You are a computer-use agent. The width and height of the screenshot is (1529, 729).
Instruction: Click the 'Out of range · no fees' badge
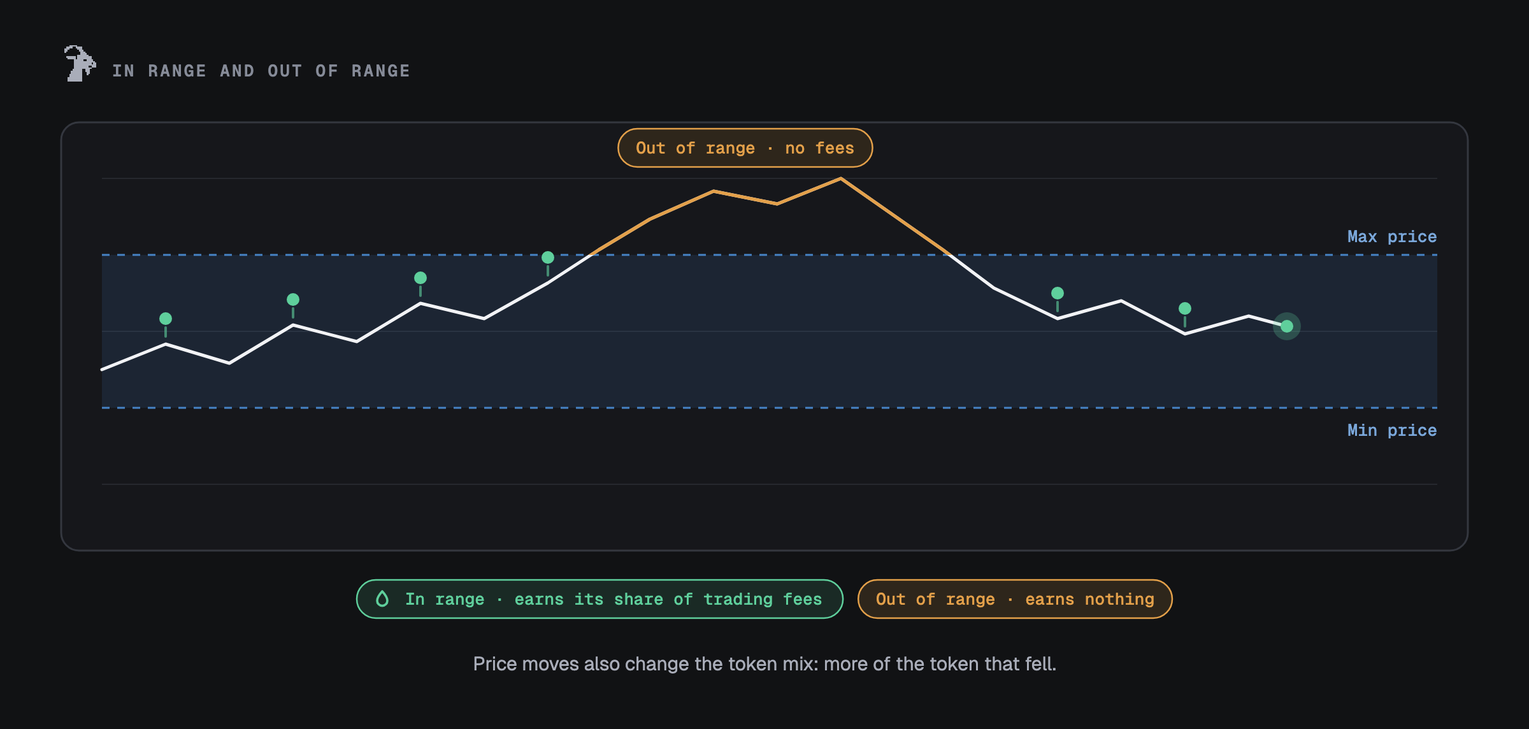(745, 148)
